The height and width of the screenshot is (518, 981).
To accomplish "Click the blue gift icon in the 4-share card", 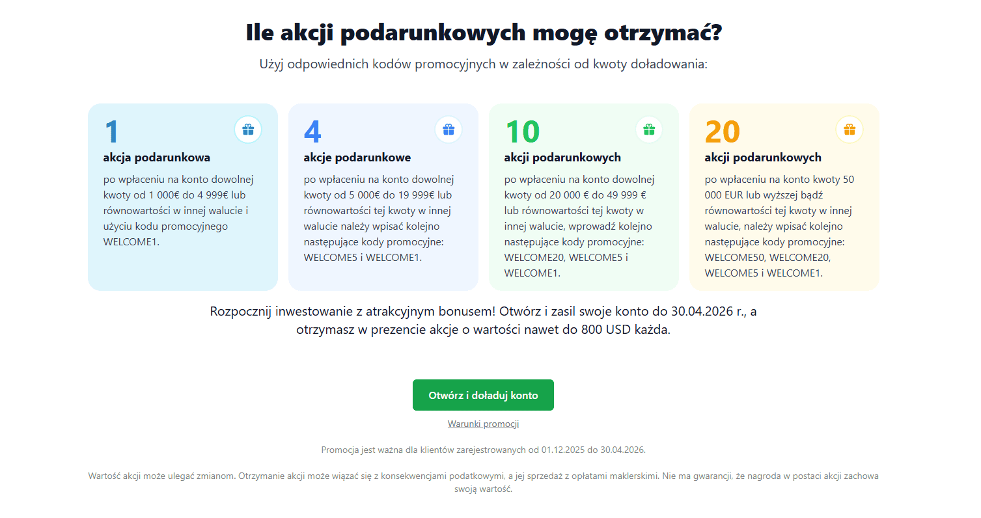I will coord(449,129).
